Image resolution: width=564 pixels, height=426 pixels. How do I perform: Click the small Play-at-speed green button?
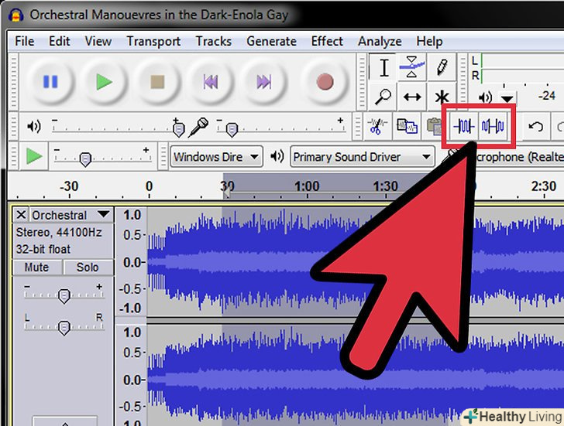pyautogui.click(x=34, y=156)
